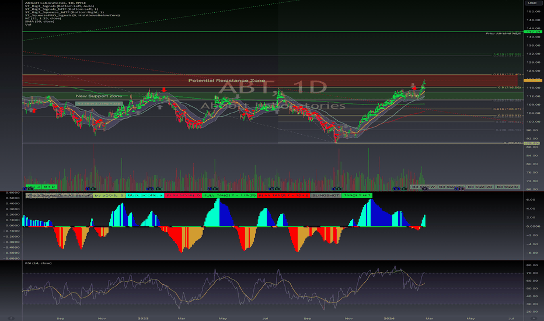Click the 2023 label on the time axis
The image size is (544, 321).
143,318
